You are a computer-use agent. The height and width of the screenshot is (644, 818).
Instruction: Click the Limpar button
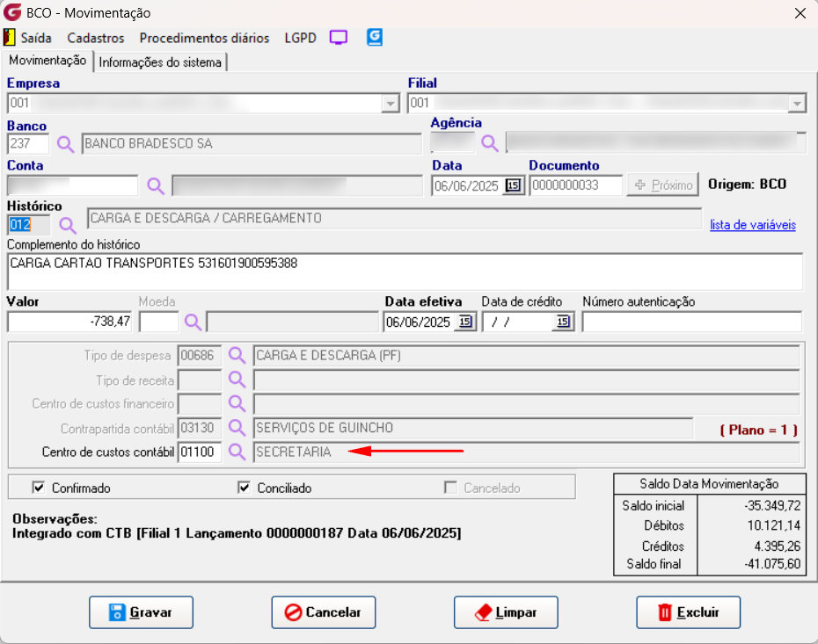pyautogui.click(x=506, y=612)
